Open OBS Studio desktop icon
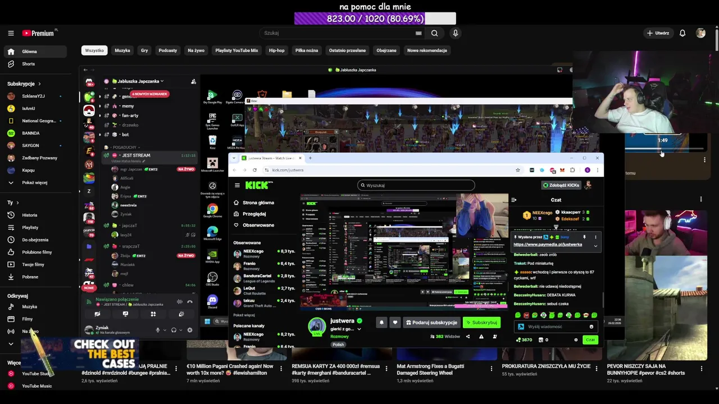The width and height of the screenshot is (719, 404). click(x=212, y=279)
